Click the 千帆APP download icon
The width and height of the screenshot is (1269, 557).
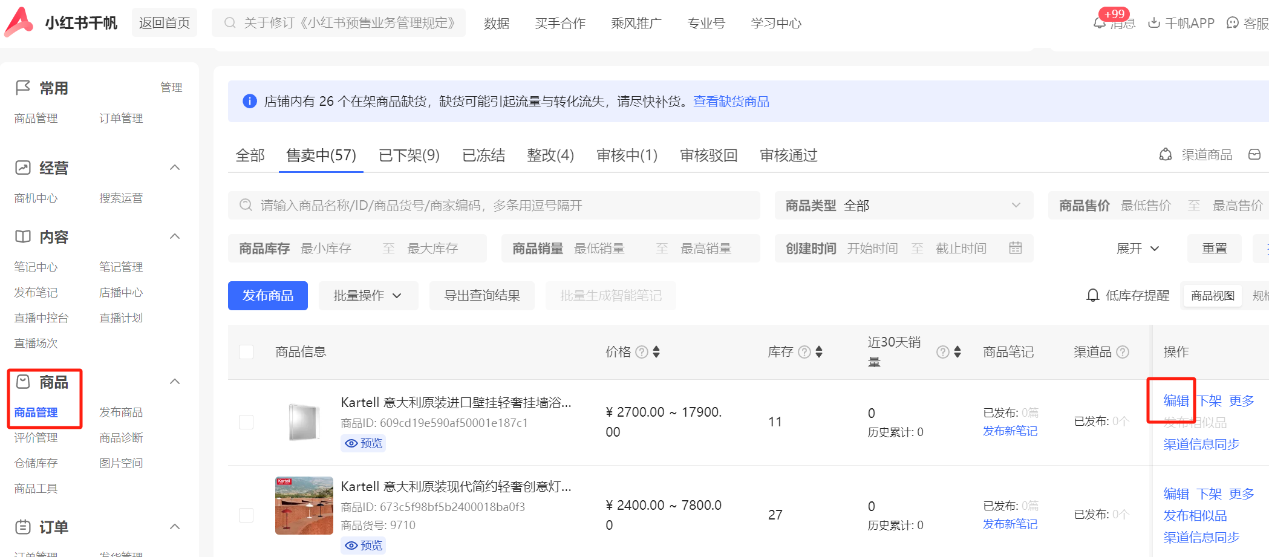pyautogui.click(x=1154, y=23)
